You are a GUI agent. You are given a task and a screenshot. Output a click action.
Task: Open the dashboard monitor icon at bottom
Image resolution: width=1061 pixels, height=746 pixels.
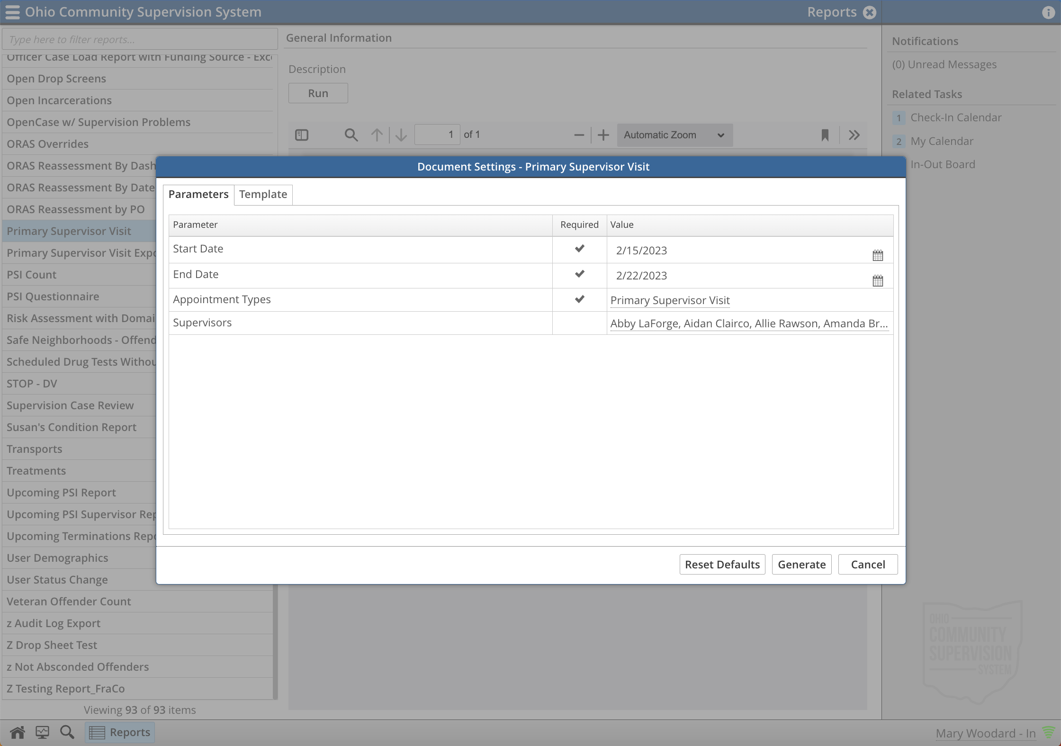[42, 732]
